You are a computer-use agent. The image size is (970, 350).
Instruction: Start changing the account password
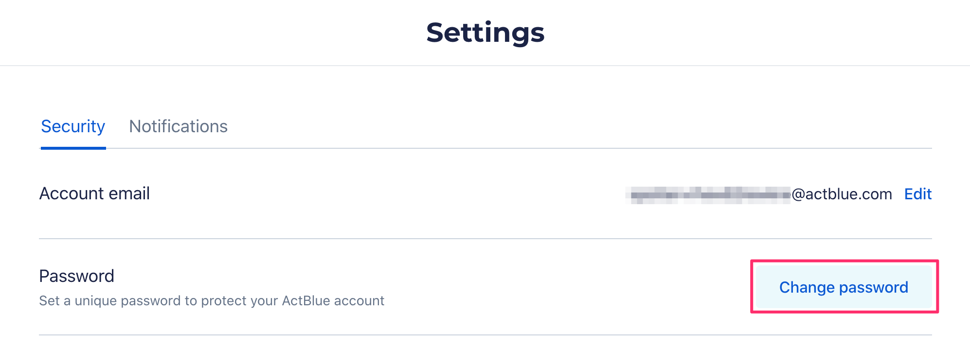coord(844,287)
